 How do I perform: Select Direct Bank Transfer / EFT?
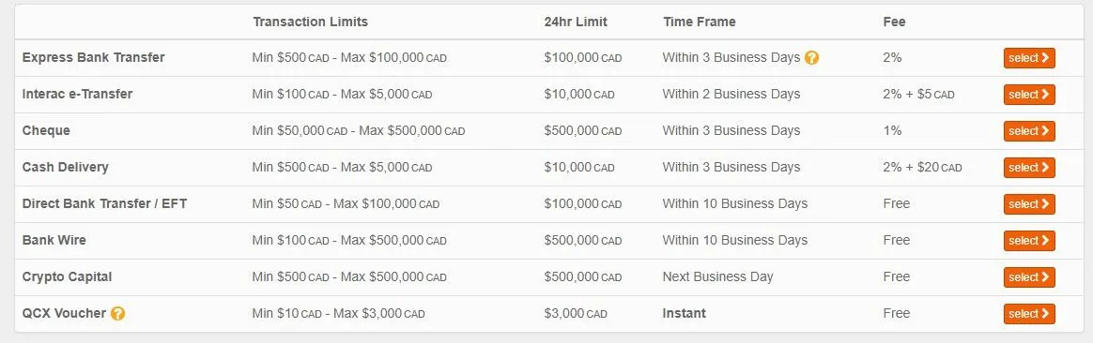[1029, 204]
